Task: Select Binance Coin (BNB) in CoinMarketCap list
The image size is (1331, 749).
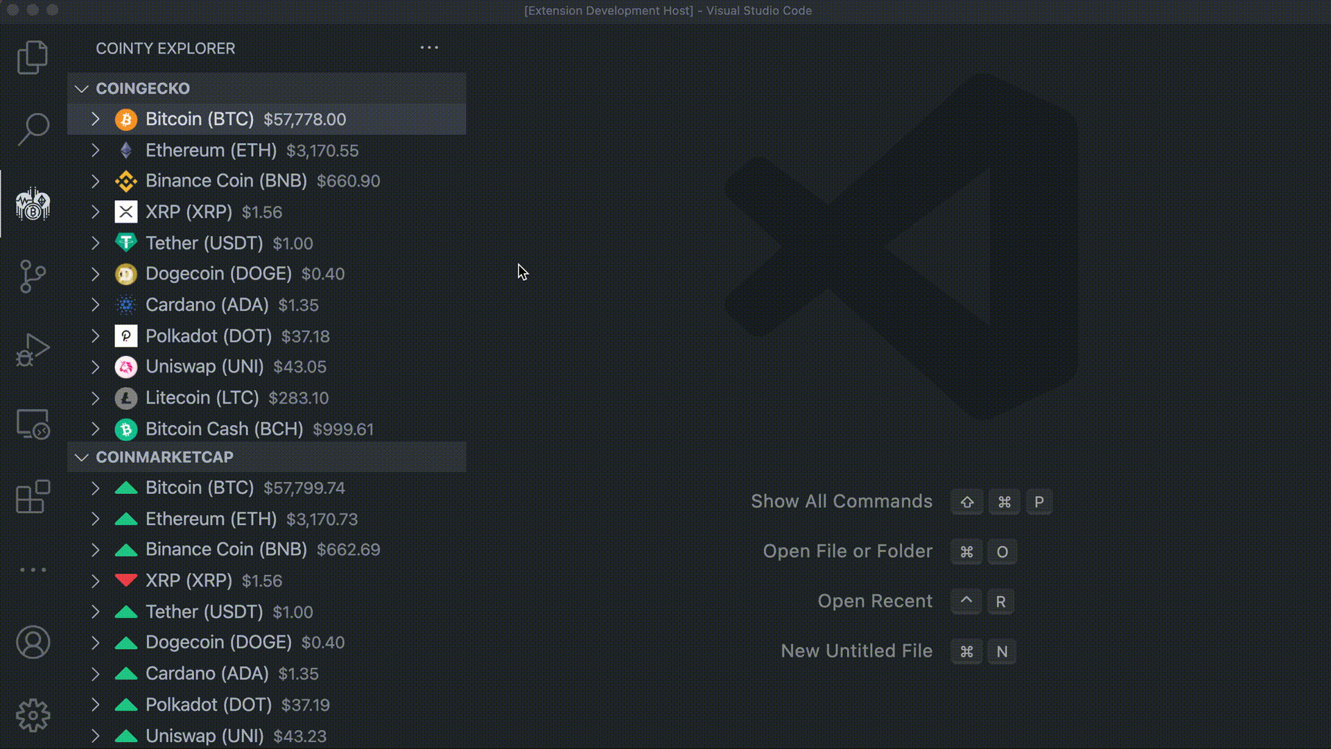Action: [x=226, y=550]
